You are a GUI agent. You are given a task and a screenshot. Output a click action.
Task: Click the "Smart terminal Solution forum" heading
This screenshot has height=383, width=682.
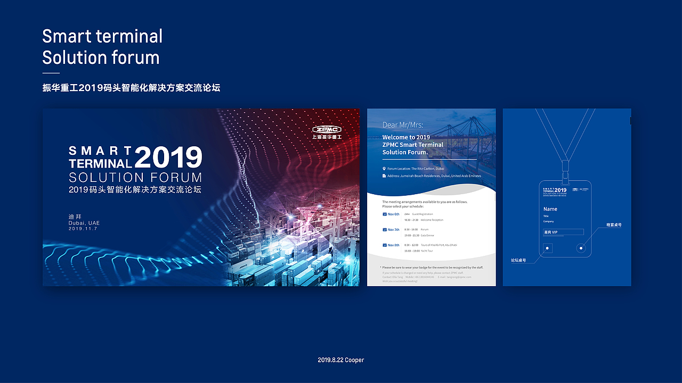coord(102,47)
